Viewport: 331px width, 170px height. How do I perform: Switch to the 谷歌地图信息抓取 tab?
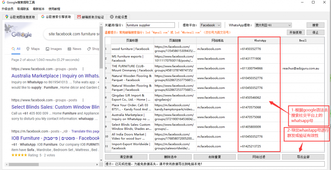21,17
